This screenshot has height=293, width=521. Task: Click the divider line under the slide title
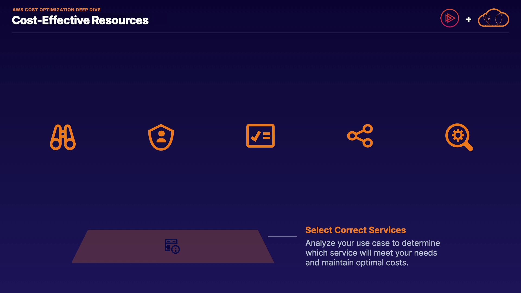pyautogui.click(x=260, y=33)
